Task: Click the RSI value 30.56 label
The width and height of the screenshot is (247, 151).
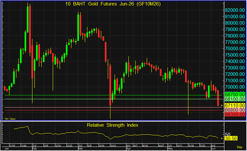Action: click(231, 138)
